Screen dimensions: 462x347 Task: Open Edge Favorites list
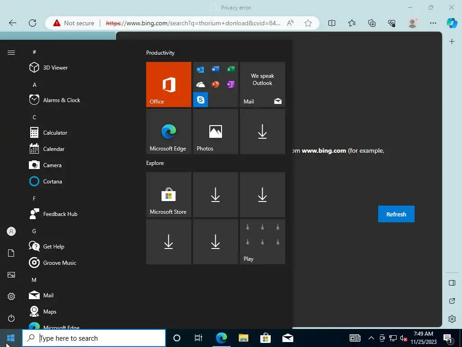click(352, 23)
